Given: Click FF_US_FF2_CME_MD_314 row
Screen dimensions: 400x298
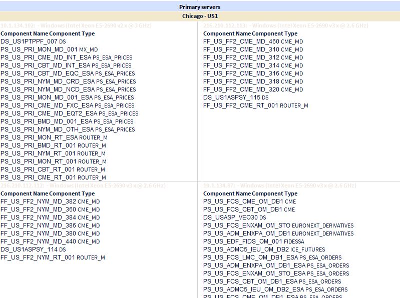Looking at the screenshot, I should (253, 65).
